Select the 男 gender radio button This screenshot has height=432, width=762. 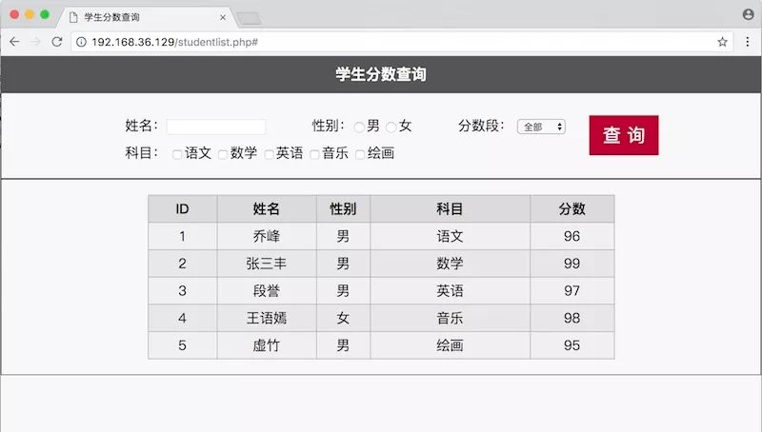359,128
